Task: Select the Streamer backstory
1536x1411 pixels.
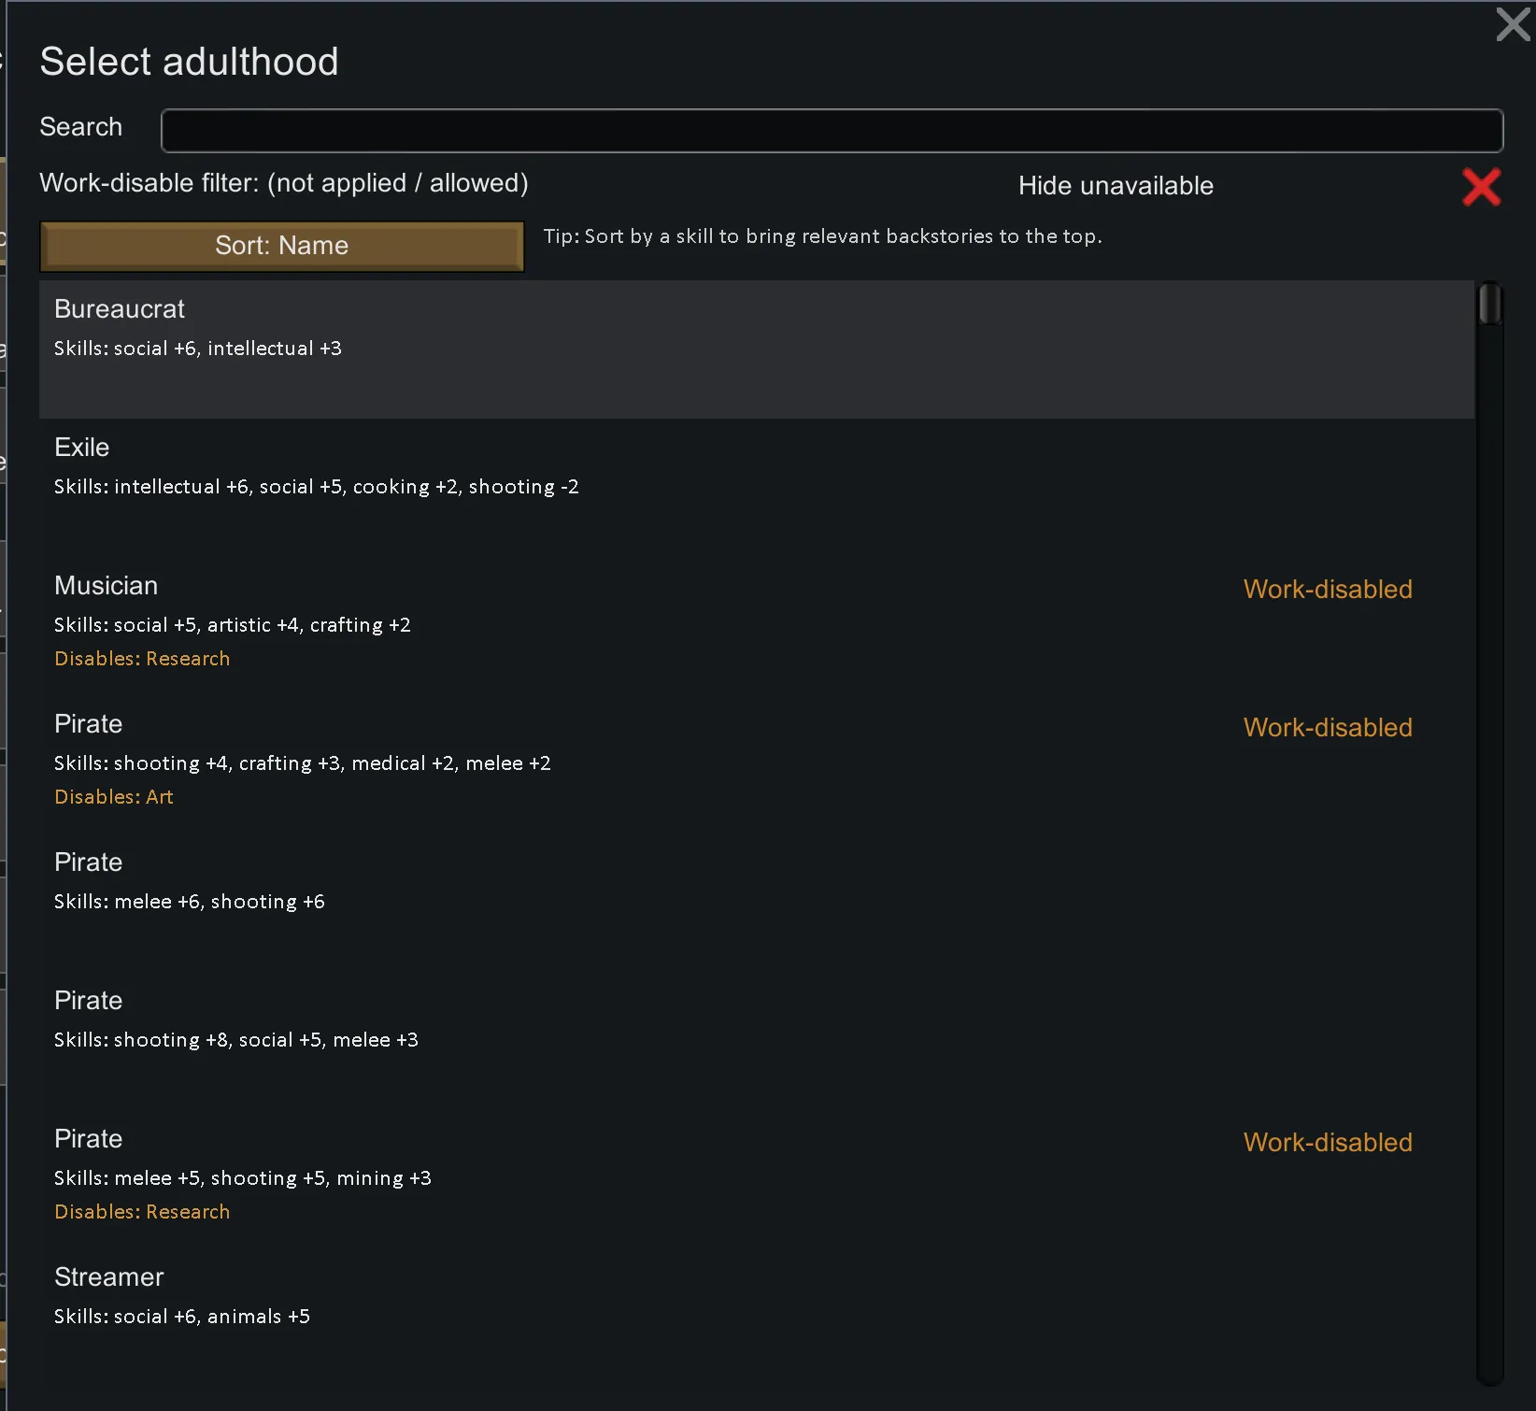Action: 108,1277
